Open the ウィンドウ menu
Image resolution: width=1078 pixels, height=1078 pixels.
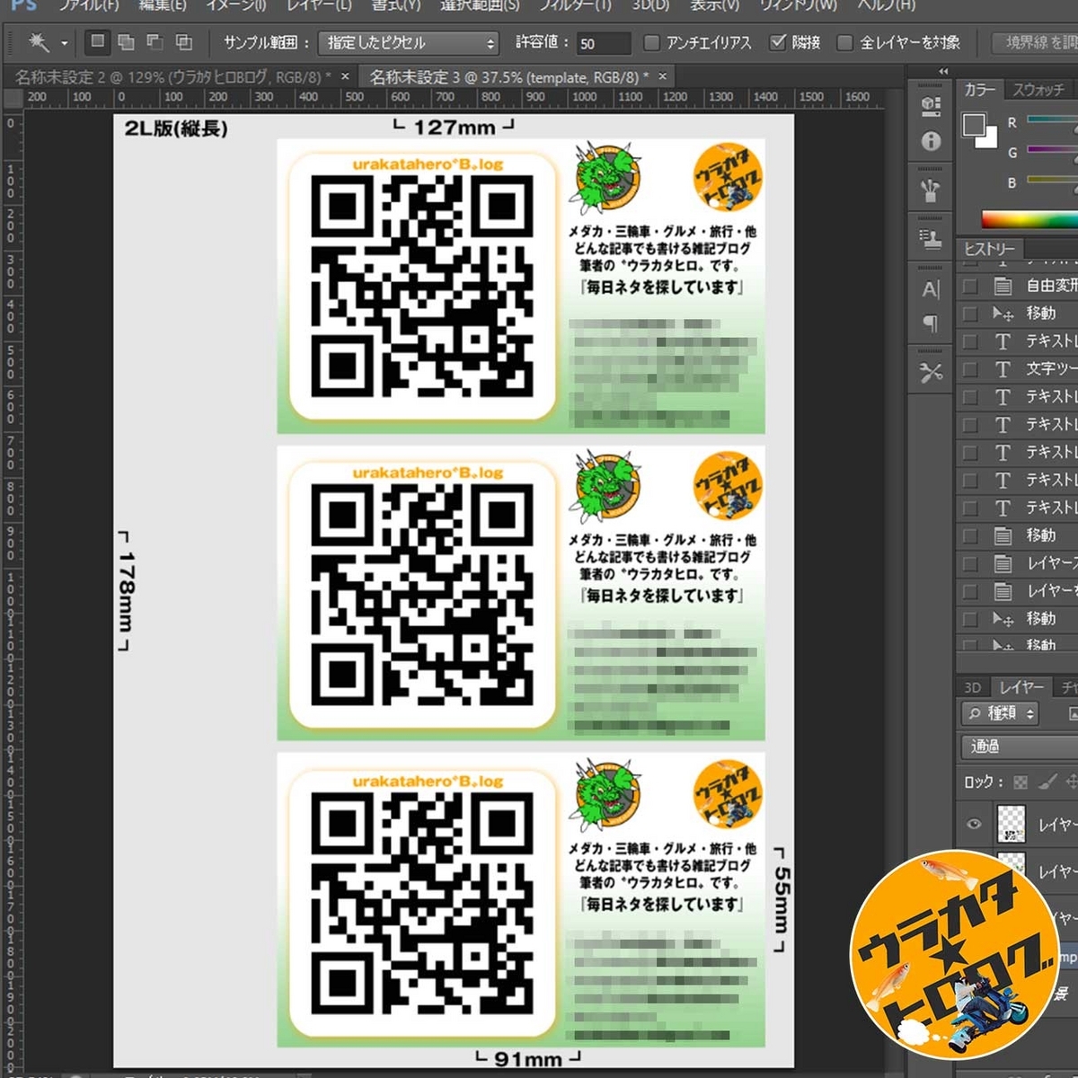(x=798, y=5)
